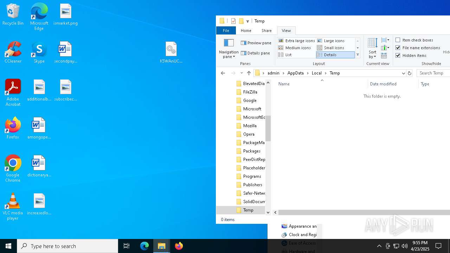Launch Firefox from the desktop shortcut
Viewport: 450px width, 253px height.
(13, 129)
